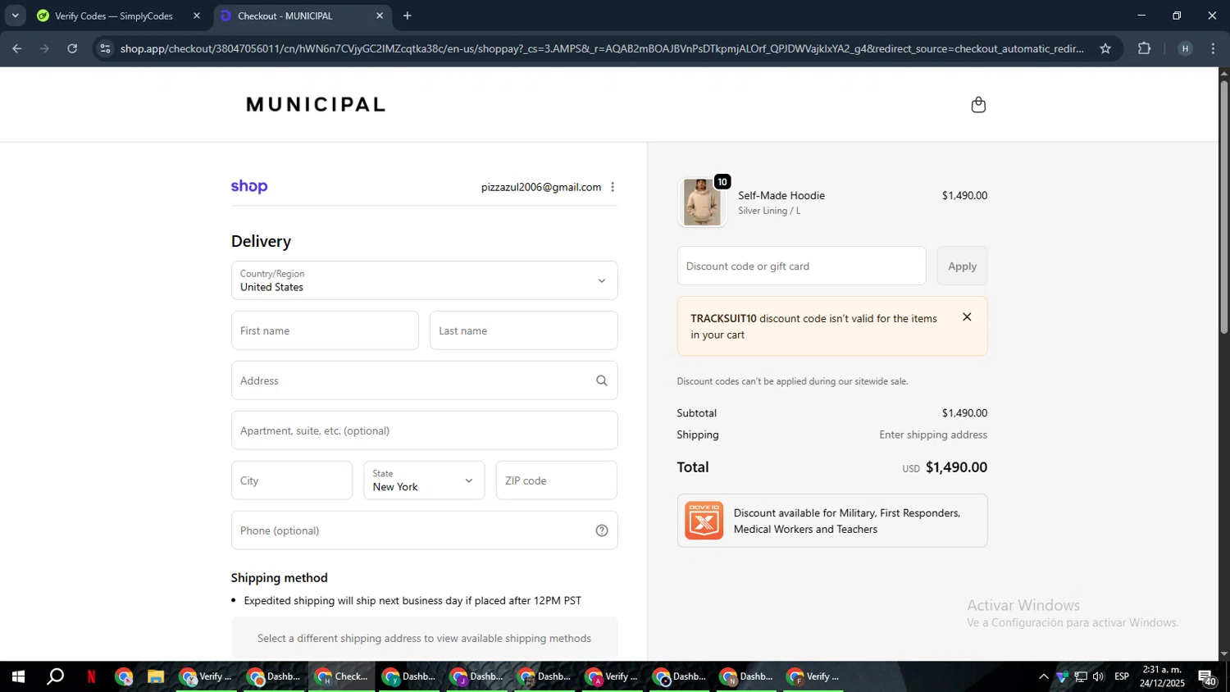Open File Explorer from taskbar
1230x692 pixels.
[155, 676]
